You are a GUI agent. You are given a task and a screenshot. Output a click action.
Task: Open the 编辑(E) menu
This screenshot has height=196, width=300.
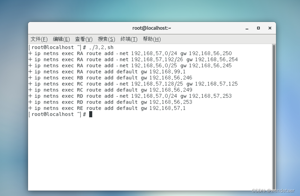coord(61,39)
